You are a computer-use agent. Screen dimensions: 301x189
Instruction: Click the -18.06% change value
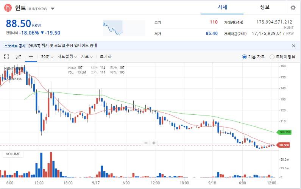coord(29,33)
